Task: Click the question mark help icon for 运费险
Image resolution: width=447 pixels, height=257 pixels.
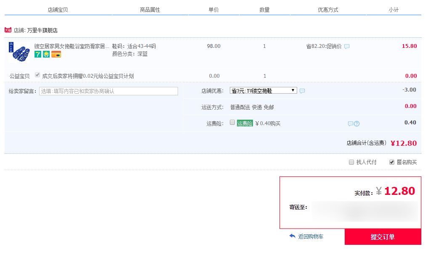Action: pyautogui.click(x=357, y=123)
